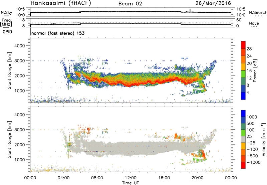
Task: Click power colorbar label '24'
Action: 249,56
